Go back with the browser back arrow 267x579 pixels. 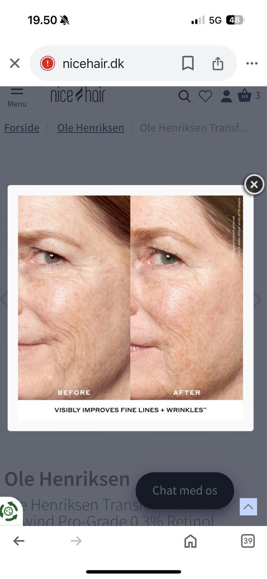coord(19,541)
